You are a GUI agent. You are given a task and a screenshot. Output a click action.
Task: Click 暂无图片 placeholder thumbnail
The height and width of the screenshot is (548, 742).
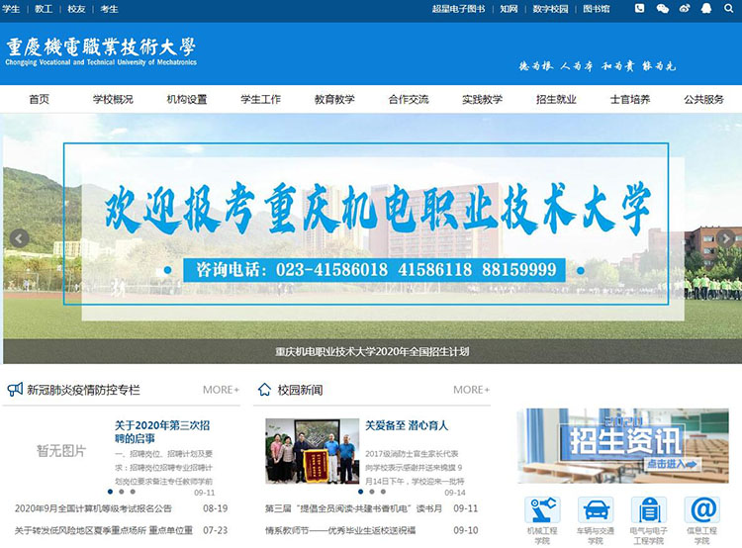tap(61, 451)
